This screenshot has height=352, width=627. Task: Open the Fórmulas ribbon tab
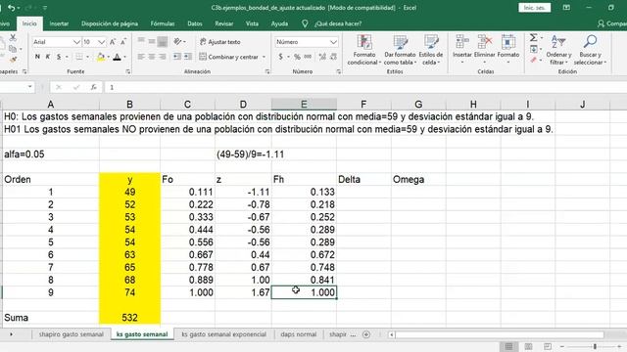163,23
